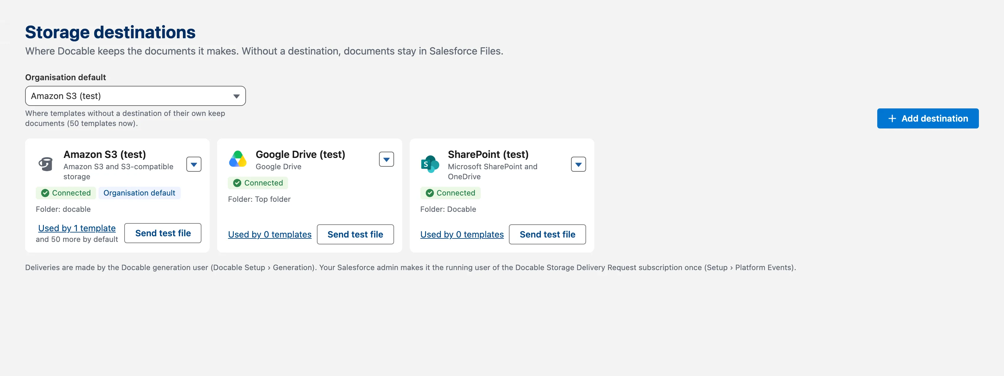Open SharePoint 'Used by 0 templates' link
The height and width of the screenshot is (376, 1004).
click(462, 235)
